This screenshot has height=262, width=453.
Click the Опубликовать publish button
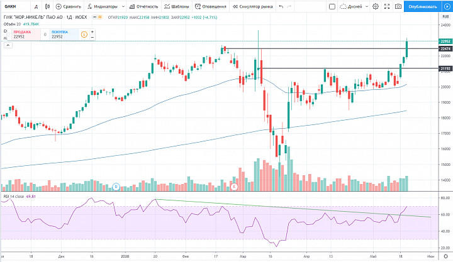(423, 6)
